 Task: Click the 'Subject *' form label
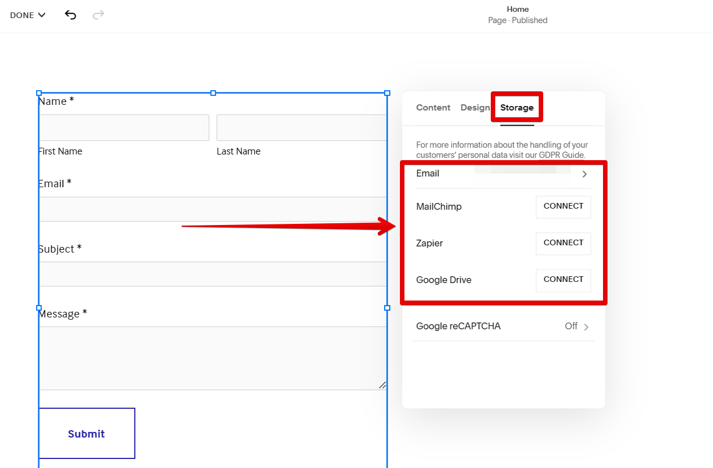click(x=60, y=249)
